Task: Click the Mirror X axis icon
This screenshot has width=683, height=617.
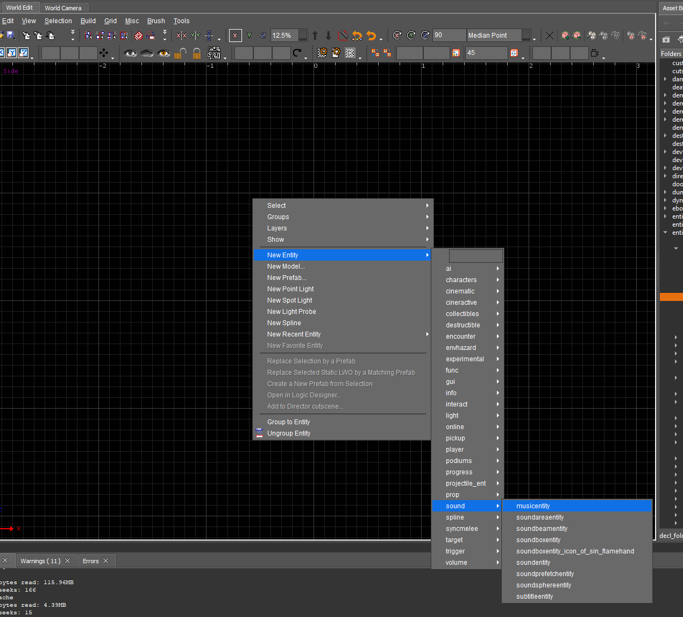Action: point(182,36)
